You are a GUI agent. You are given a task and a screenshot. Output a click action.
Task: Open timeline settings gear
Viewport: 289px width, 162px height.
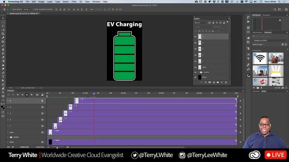tap(32, 95)
